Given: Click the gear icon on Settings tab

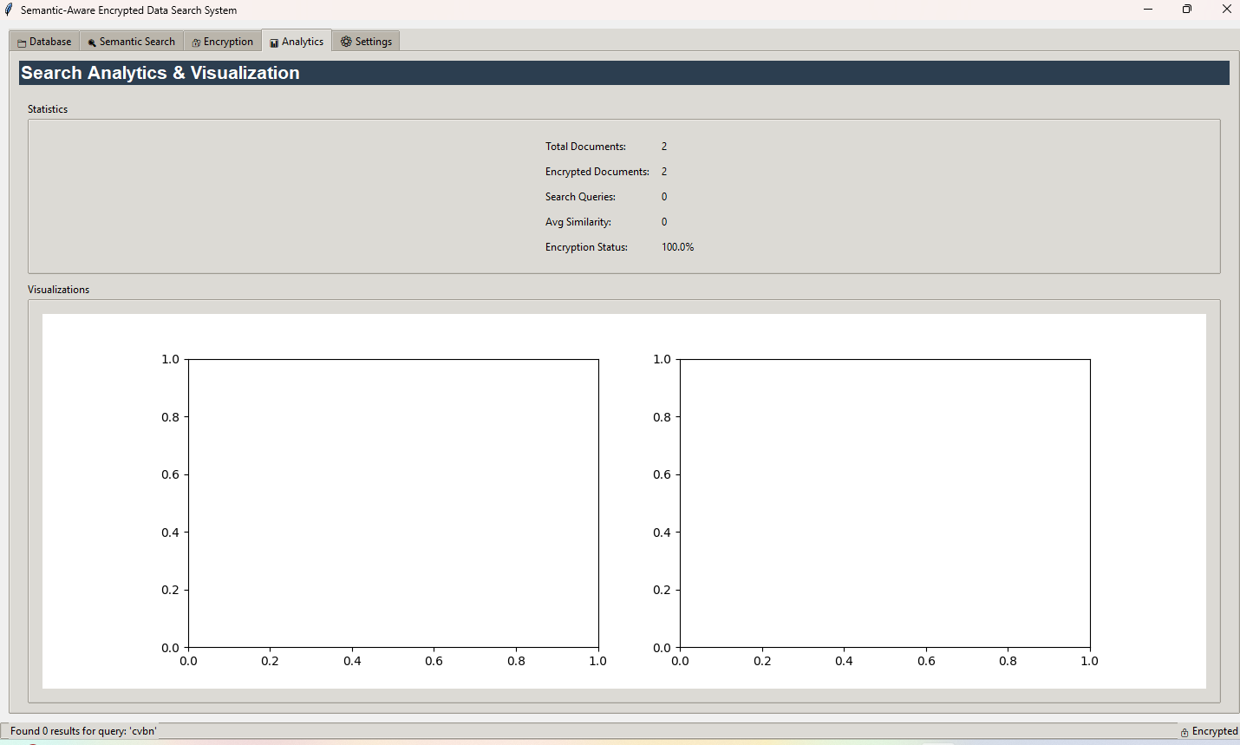Looking at the screenshot, I should tap(346, 42).
